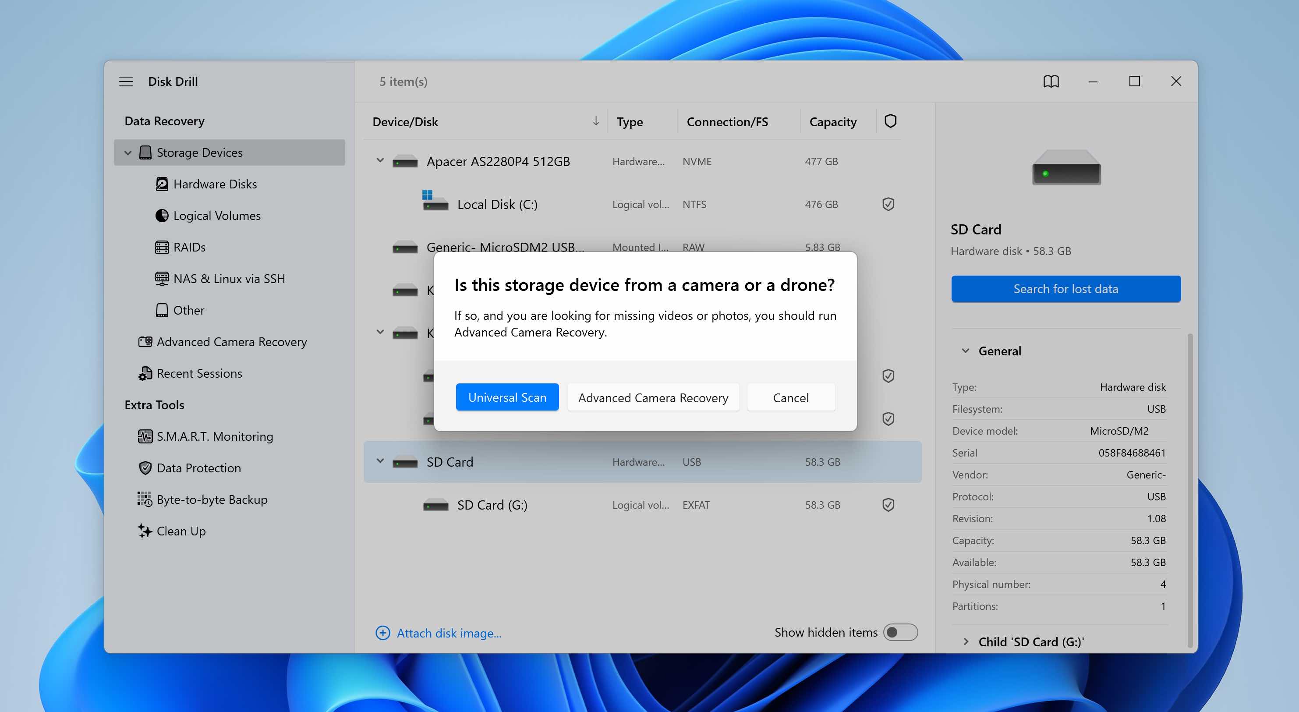The height and width of the screenshot is (712, 1299).
Task: Open the hamburger menu icon
Action: tap(126, 81)
